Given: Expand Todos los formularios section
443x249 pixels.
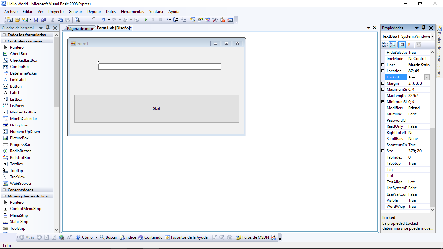Looking at the screenshot, I should click(4, 35).
